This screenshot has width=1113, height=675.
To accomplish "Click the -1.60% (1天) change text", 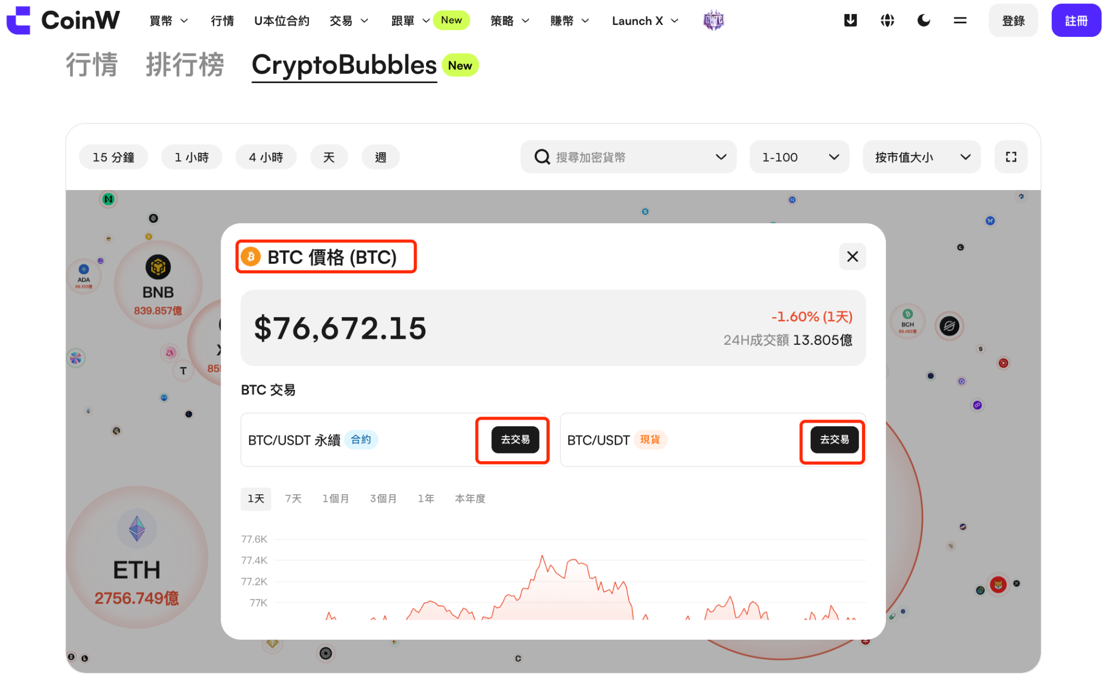I will point(812,317).
